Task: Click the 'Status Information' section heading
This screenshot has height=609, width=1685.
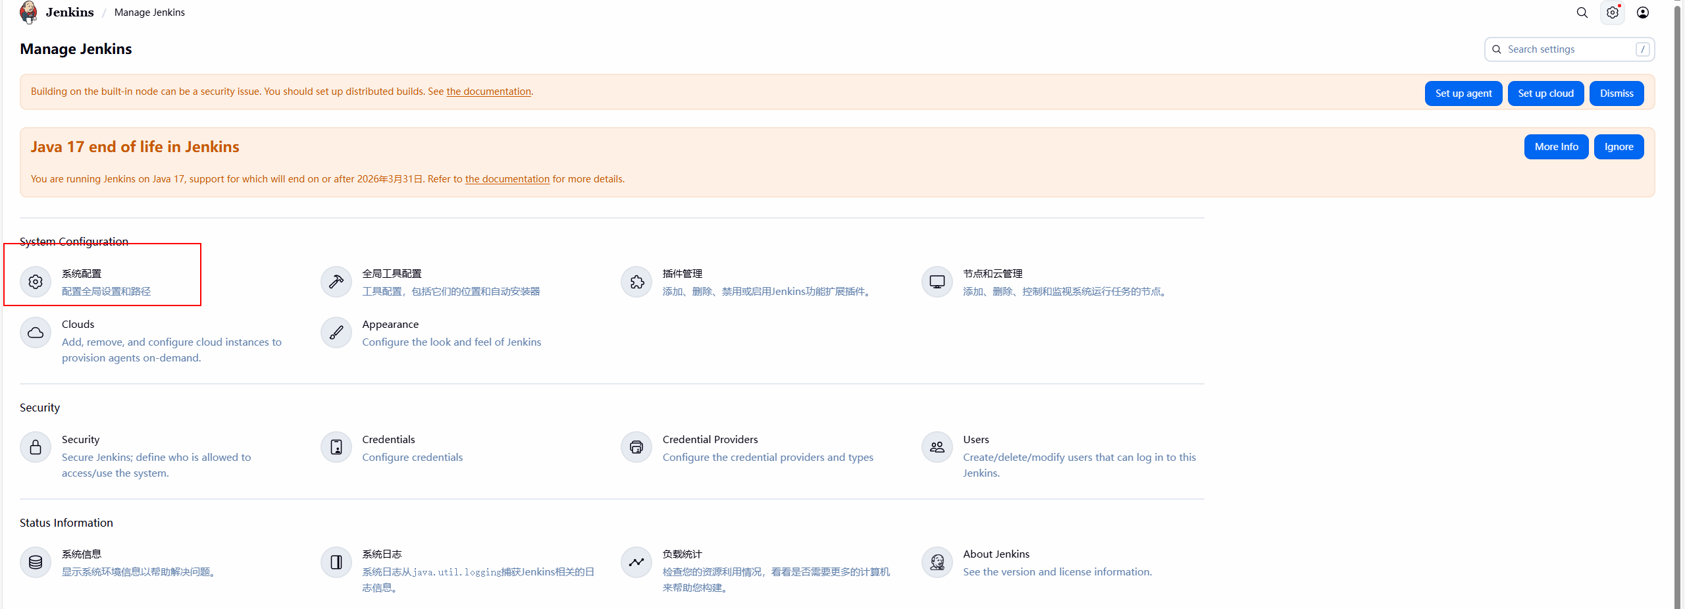Action: (x=66, y=523)
